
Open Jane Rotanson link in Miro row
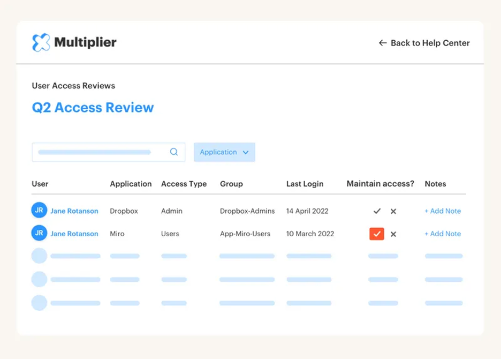click(74, 234)
